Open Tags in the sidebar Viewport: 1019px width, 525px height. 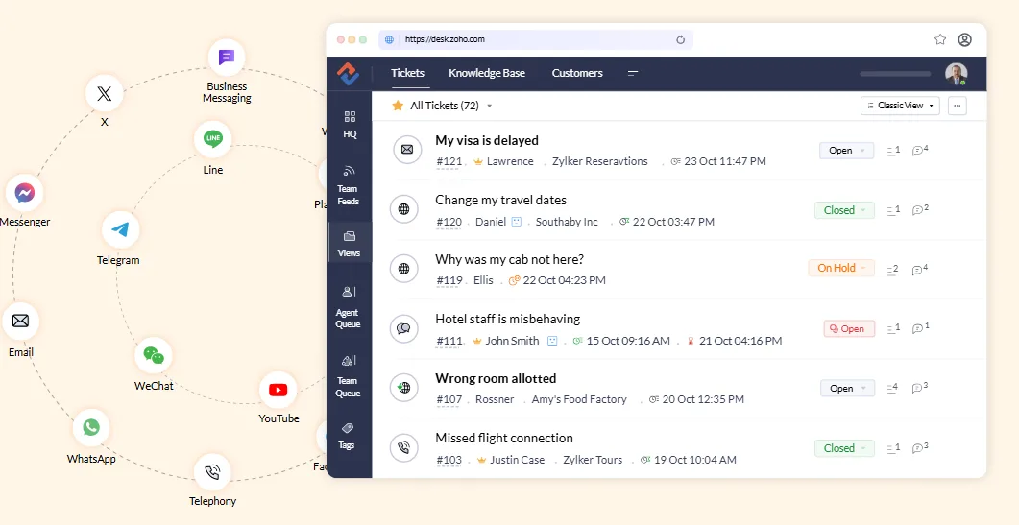(x=347, y=436)
